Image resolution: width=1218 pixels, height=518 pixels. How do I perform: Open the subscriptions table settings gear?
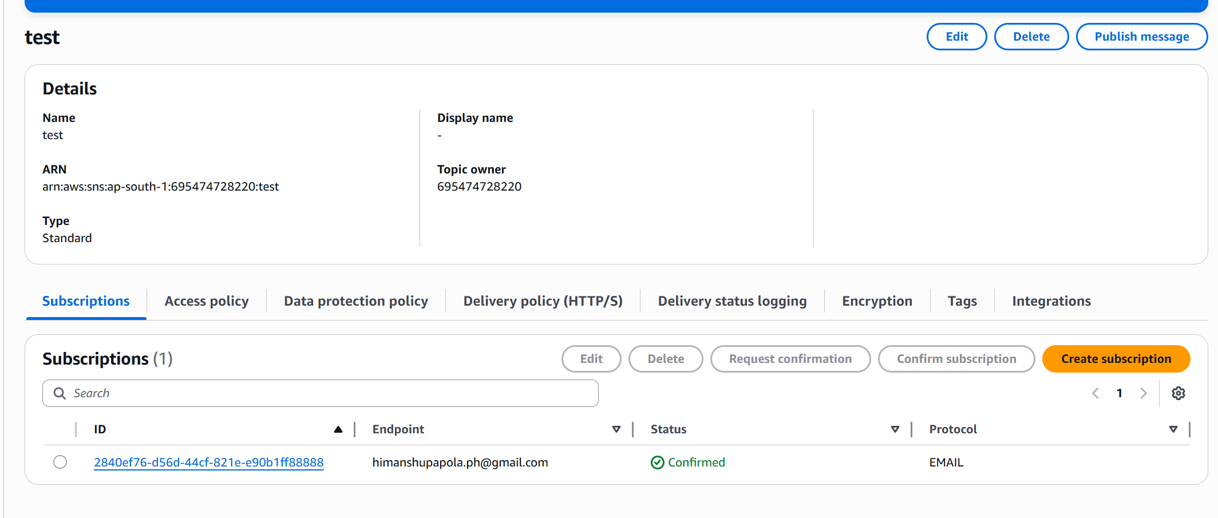click(x=1178, y=393)
